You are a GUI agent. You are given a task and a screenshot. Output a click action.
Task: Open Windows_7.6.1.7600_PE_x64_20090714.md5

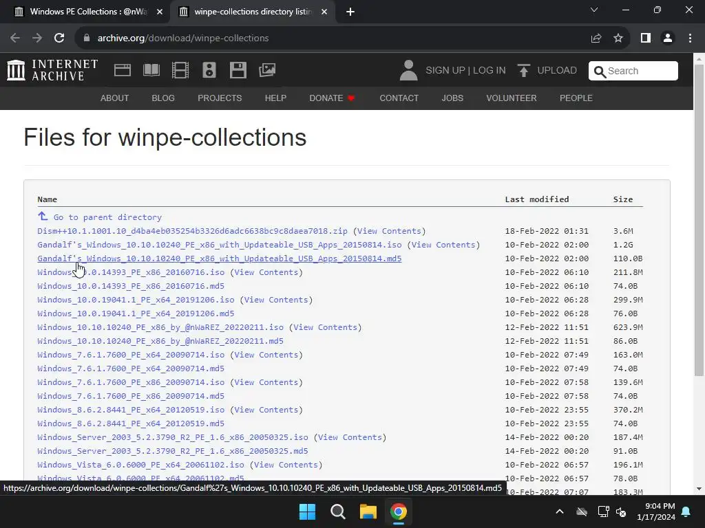click(131, 368)
